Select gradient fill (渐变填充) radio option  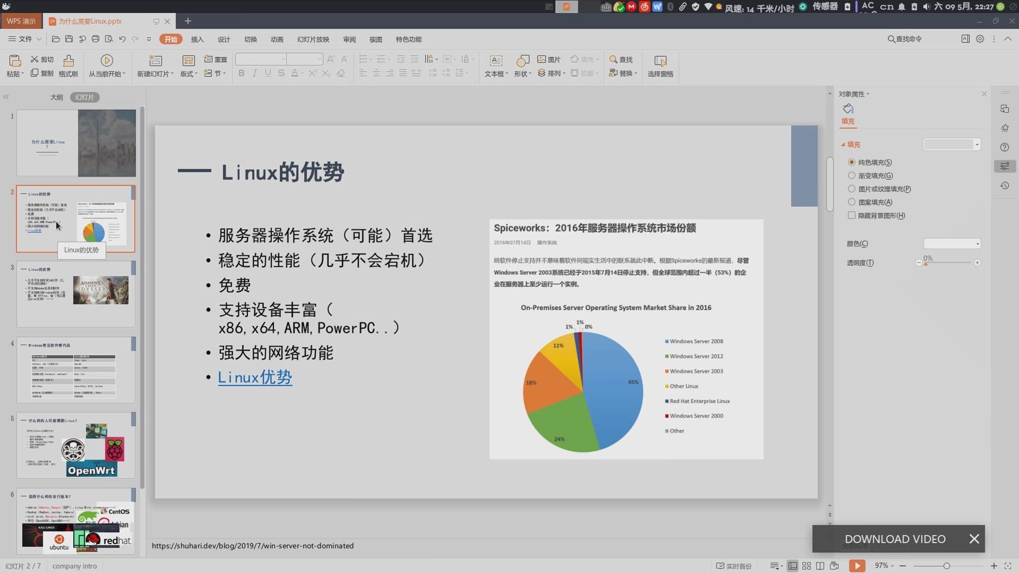(852, 176)
